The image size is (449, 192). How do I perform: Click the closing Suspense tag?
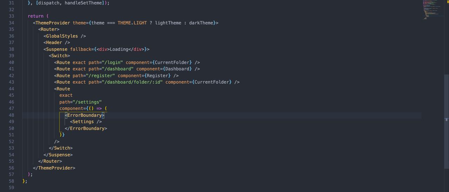tap(58, 155)
